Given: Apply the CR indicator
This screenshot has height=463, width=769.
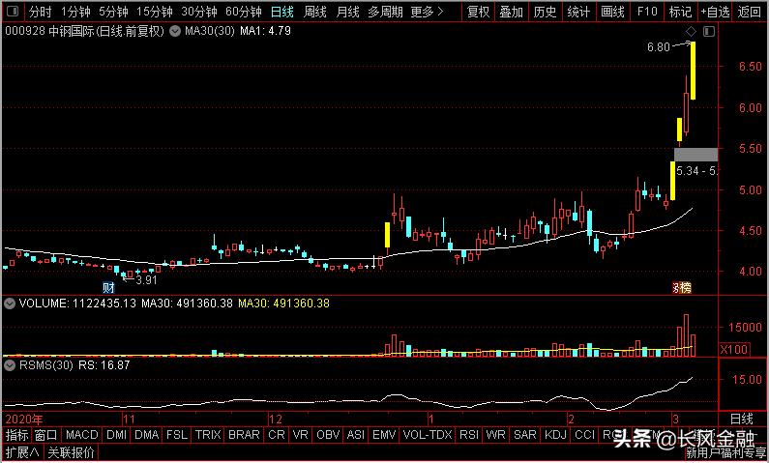Looking at the screenshot, I should 277,435.
